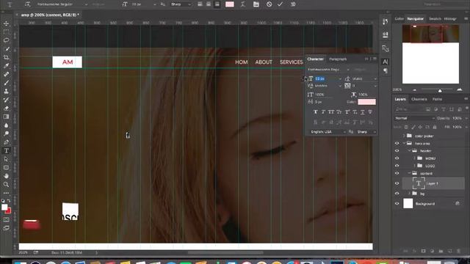Click the foreground color swatch

4,207
